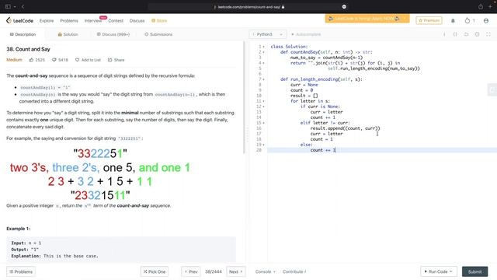Submit the solution
This screenshot has width=497, height=280.
pyautogui.click(x=474, y=271)
